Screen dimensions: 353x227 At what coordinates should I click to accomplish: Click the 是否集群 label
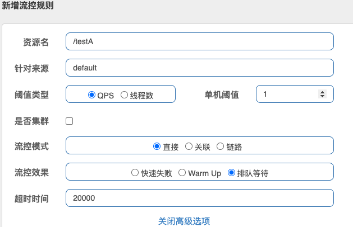pyautogui.click(x=32, y=121)
